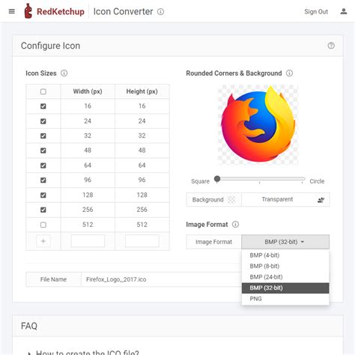355x355 pixels.
Task: Click the background color picker icon
Action: 321,200
